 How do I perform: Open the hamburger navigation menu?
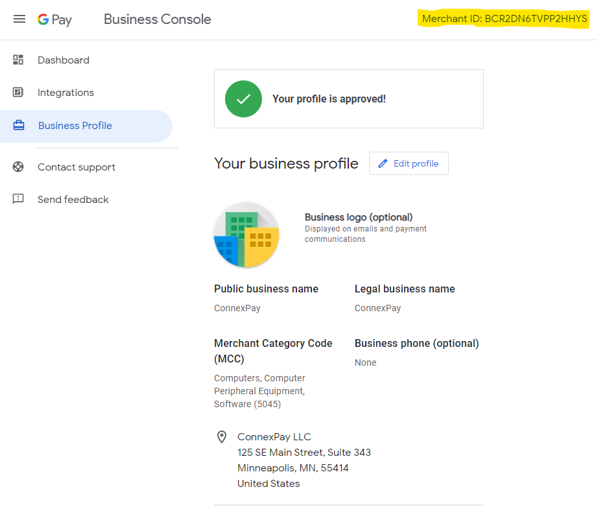[x=19, y=19]
